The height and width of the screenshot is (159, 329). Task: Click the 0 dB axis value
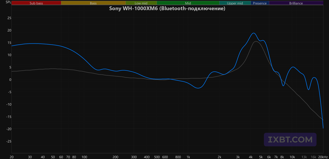click(10, 79)
